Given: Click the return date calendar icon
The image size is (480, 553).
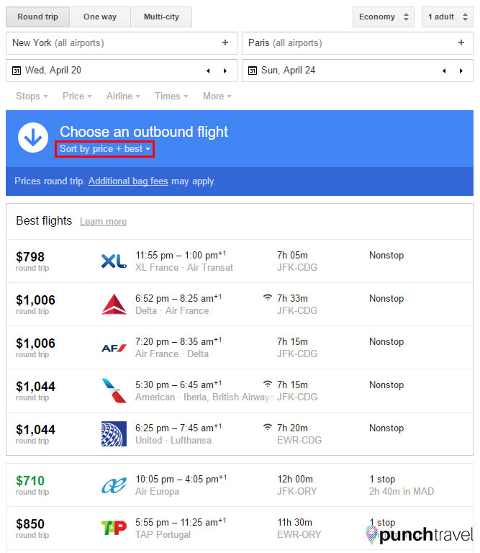Looking at the screenshot, I should click(253, 71).
